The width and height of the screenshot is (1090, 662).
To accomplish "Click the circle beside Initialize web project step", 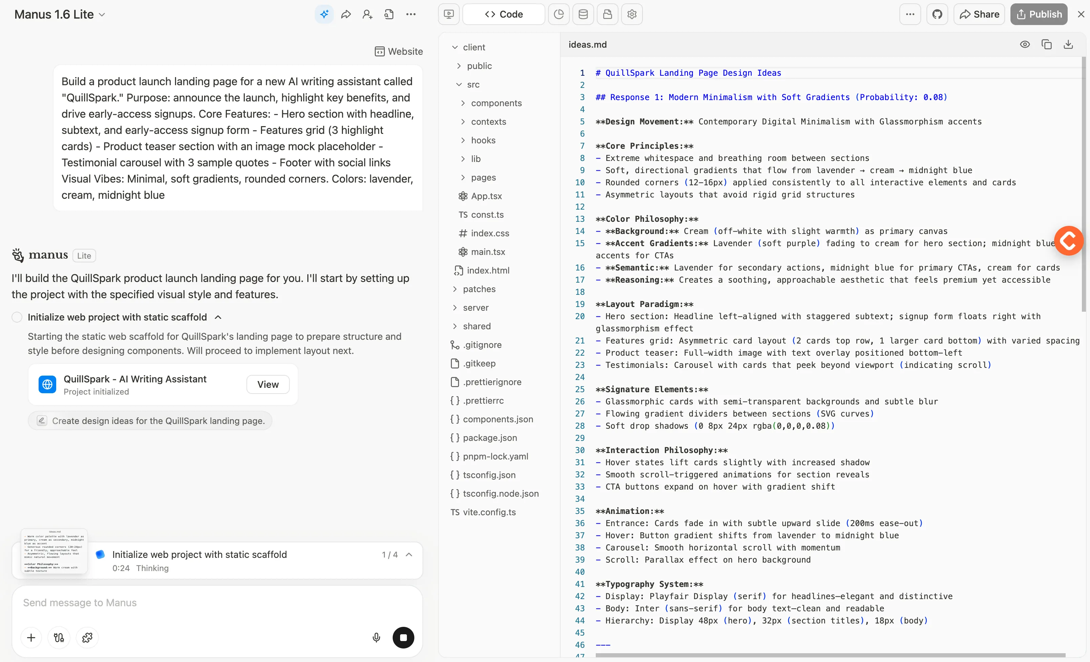I will click(17, 317).
